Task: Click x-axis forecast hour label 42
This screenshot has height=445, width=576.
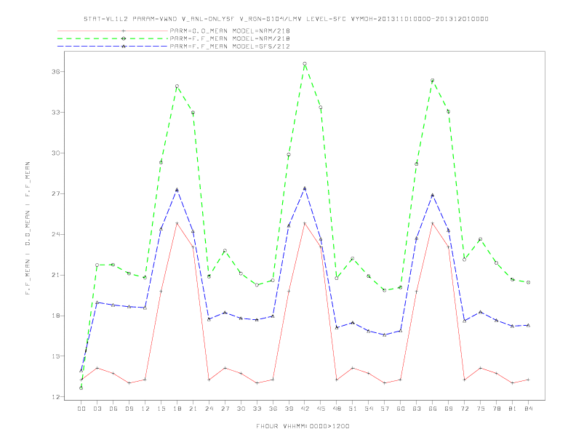Action: click(x=305, y=409)
